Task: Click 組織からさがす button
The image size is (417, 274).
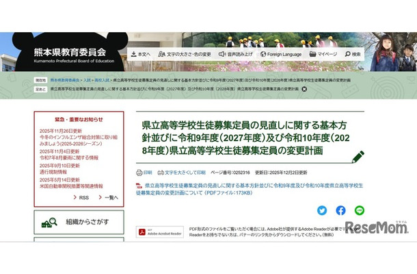Action: [79, 222]
